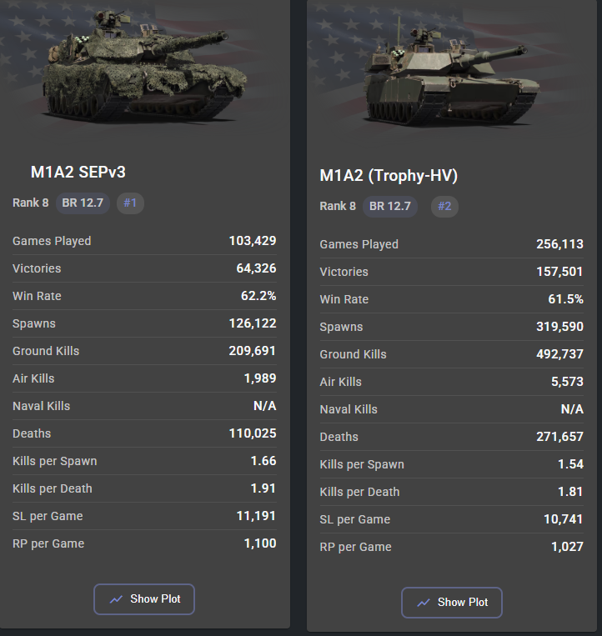Screen dimensions: 602x636
Task: Select the M1A2 SEPv3 title
Action: click(x=78, y=172)
